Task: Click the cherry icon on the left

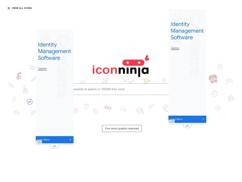Action: point(19,76)
